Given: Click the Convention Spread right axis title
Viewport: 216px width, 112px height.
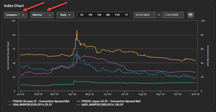Looking at the screenshot, I should [208, 56].
